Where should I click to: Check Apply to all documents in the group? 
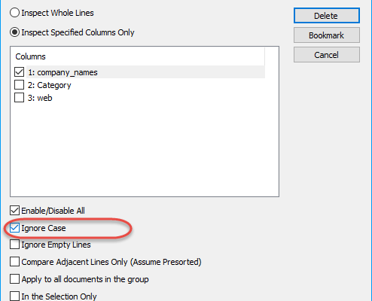tap(14, 279)
